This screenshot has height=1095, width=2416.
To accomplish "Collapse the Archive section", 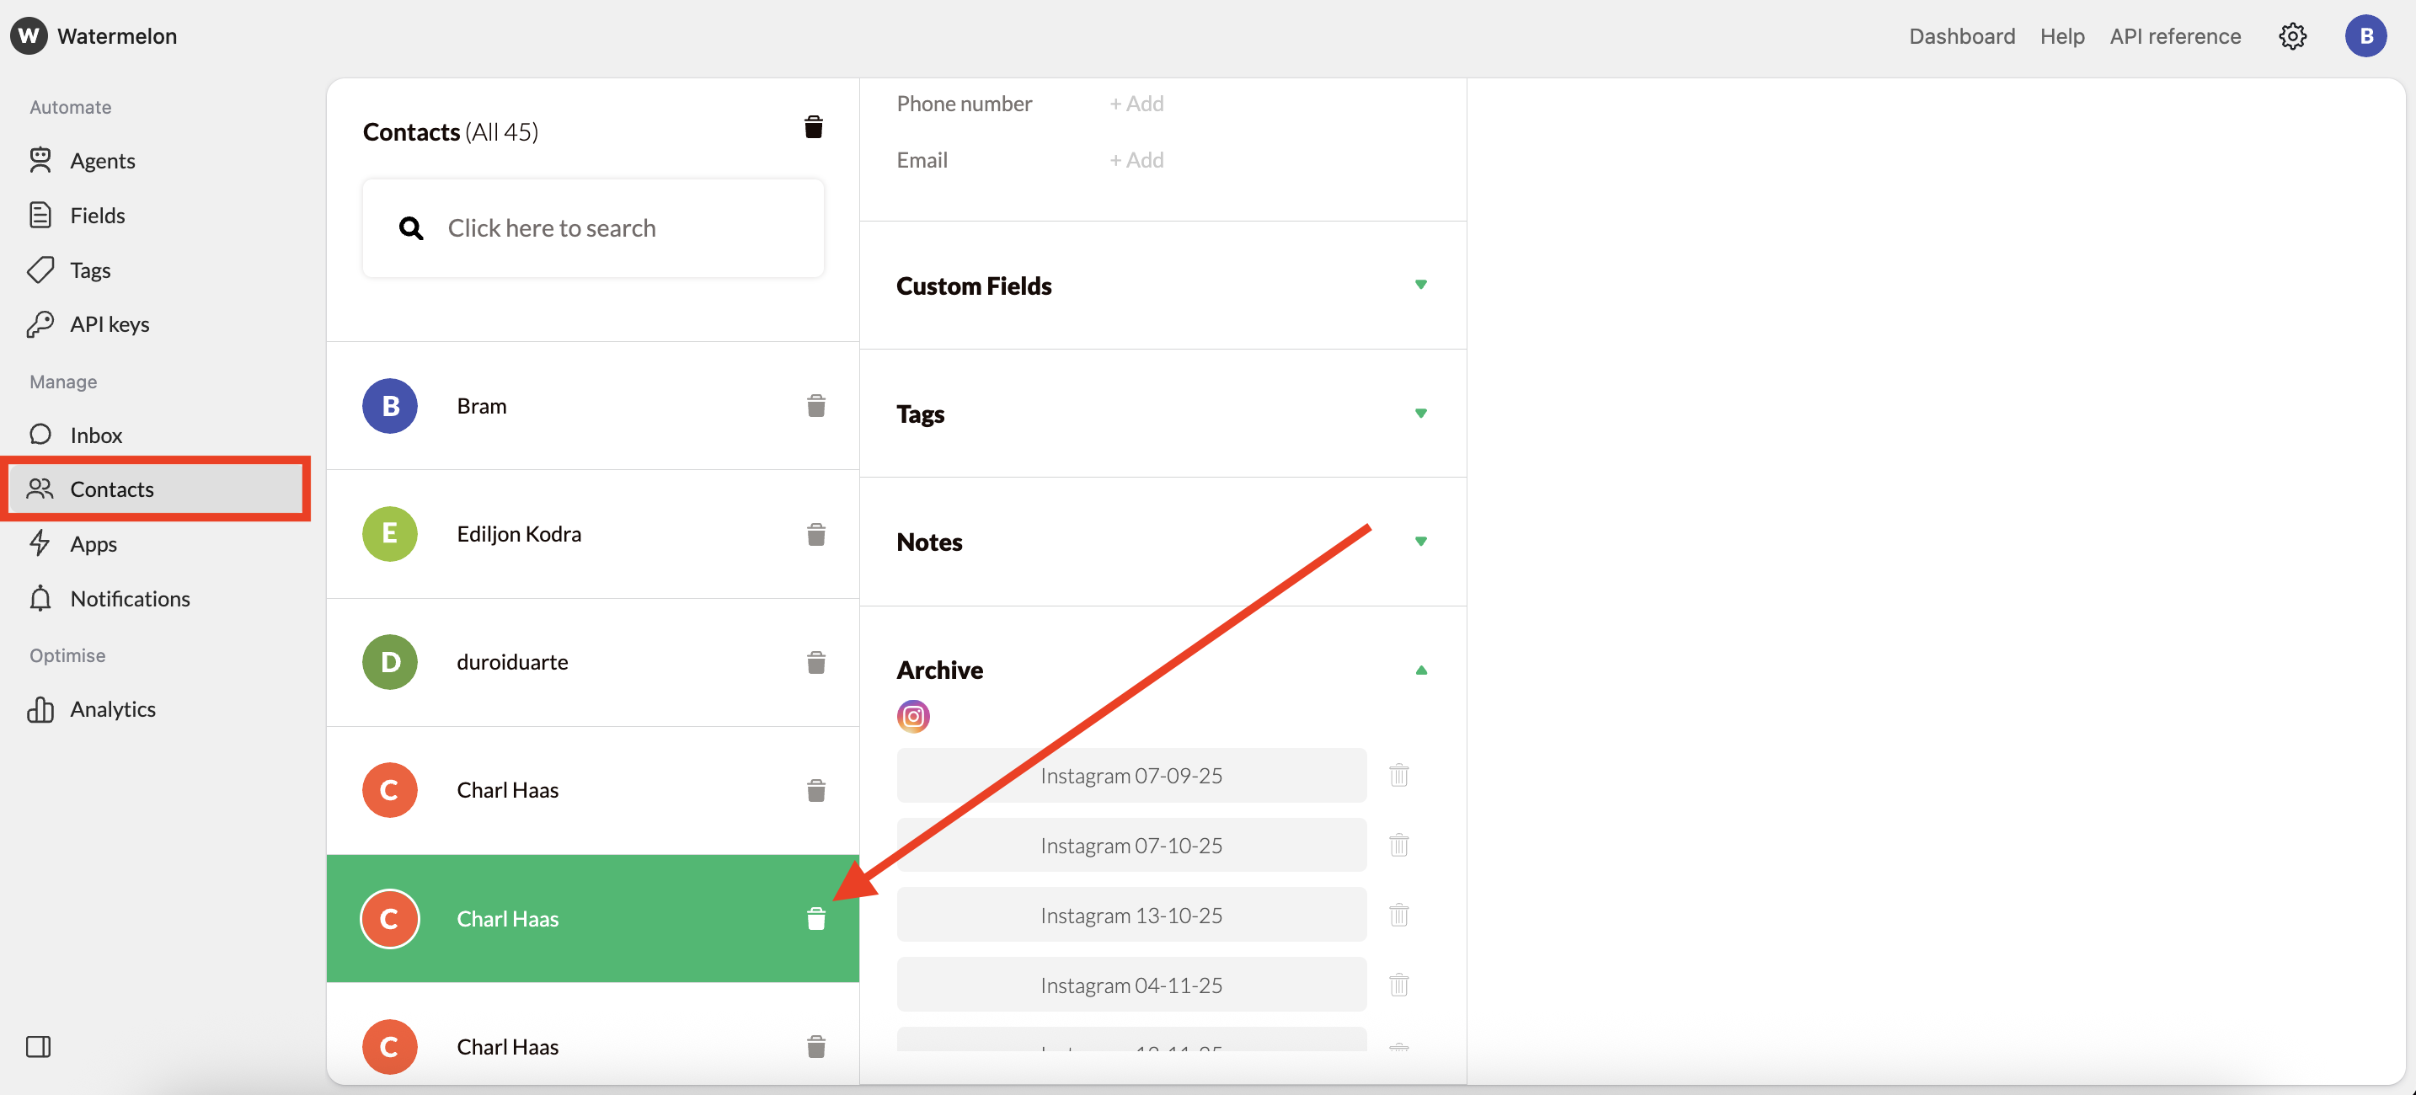I will pos(1420,670).
